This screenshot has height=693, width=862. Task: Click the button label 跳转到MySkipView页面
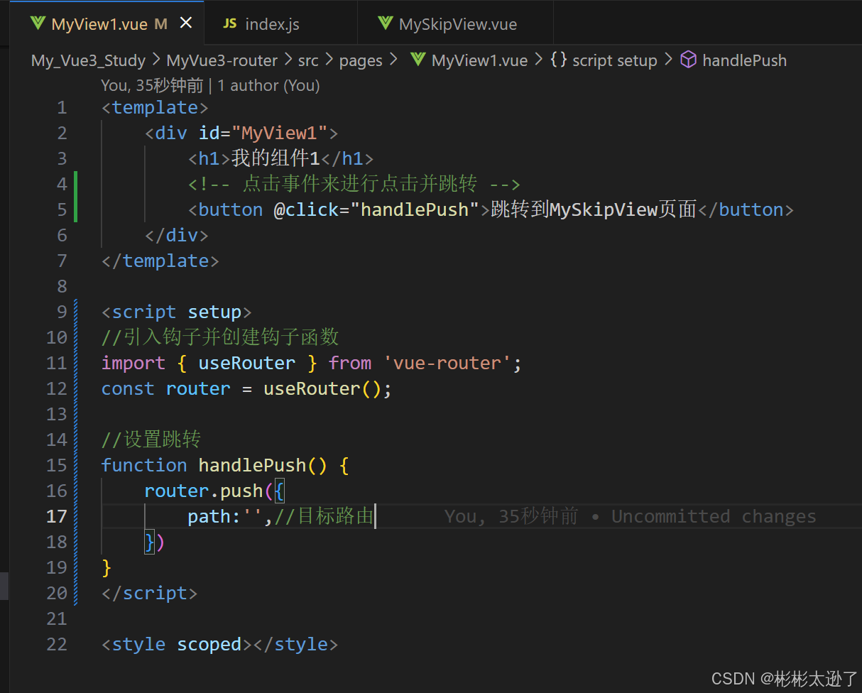[594, 209]
